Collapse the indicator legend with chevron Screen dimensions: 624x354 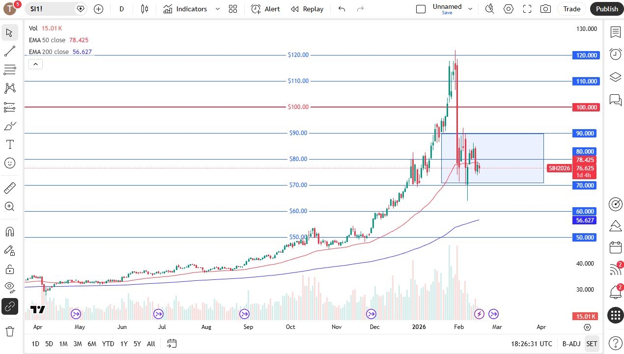(36, 64)
